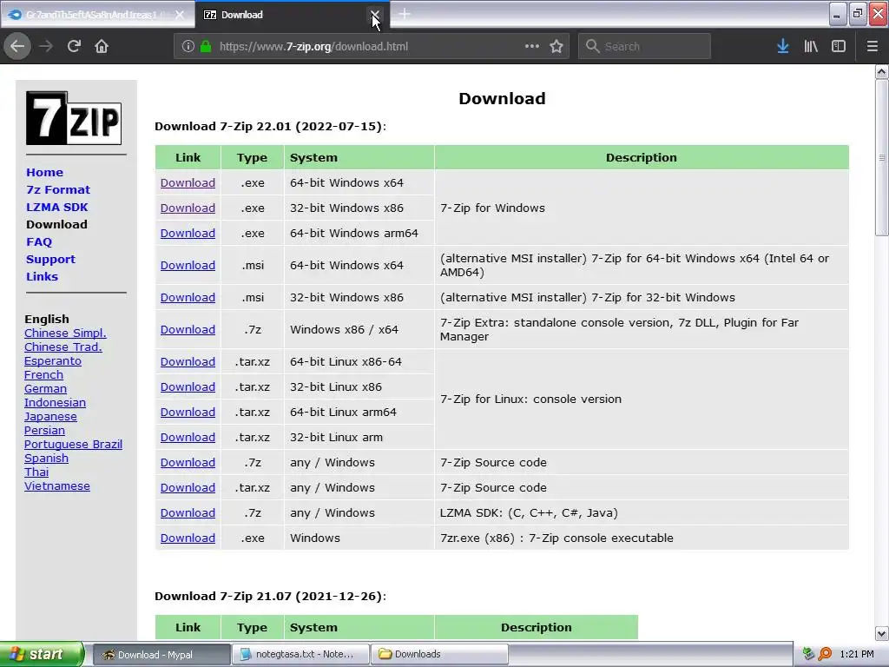Download 7-Zip Source code .tar.xz
The height and width of the screenshot is (667, 889).
coord(188,488)
